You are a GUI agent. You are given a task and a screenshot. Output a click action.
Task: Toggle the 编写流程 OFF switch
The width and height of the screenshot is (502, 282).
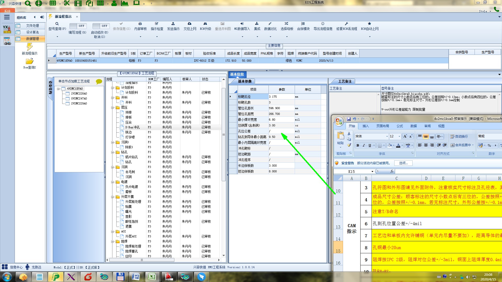tap(77, 26)
